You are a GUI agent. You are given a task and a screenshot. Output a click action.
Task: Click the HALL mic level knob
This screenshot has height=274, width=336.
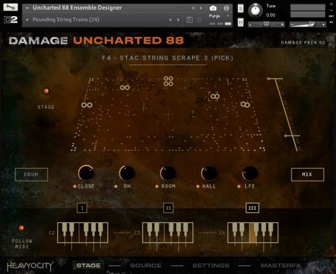209,173
